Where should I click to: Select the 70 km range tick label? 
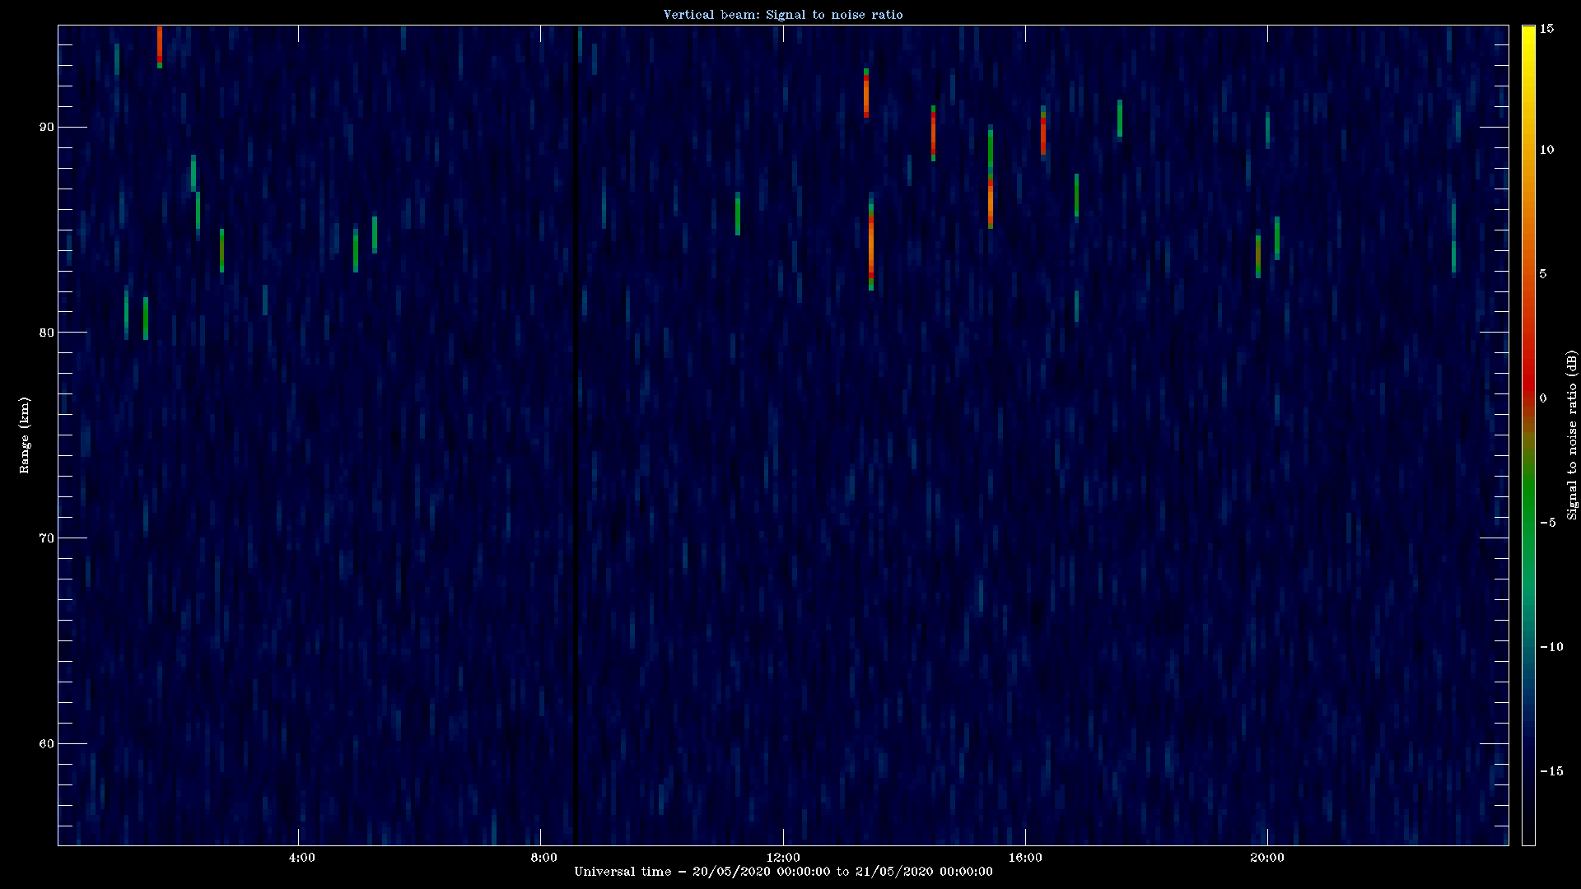46,538
